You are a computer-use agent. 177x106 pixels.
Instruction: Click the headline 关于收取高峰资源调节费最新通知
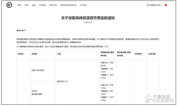tap(88, 18)
